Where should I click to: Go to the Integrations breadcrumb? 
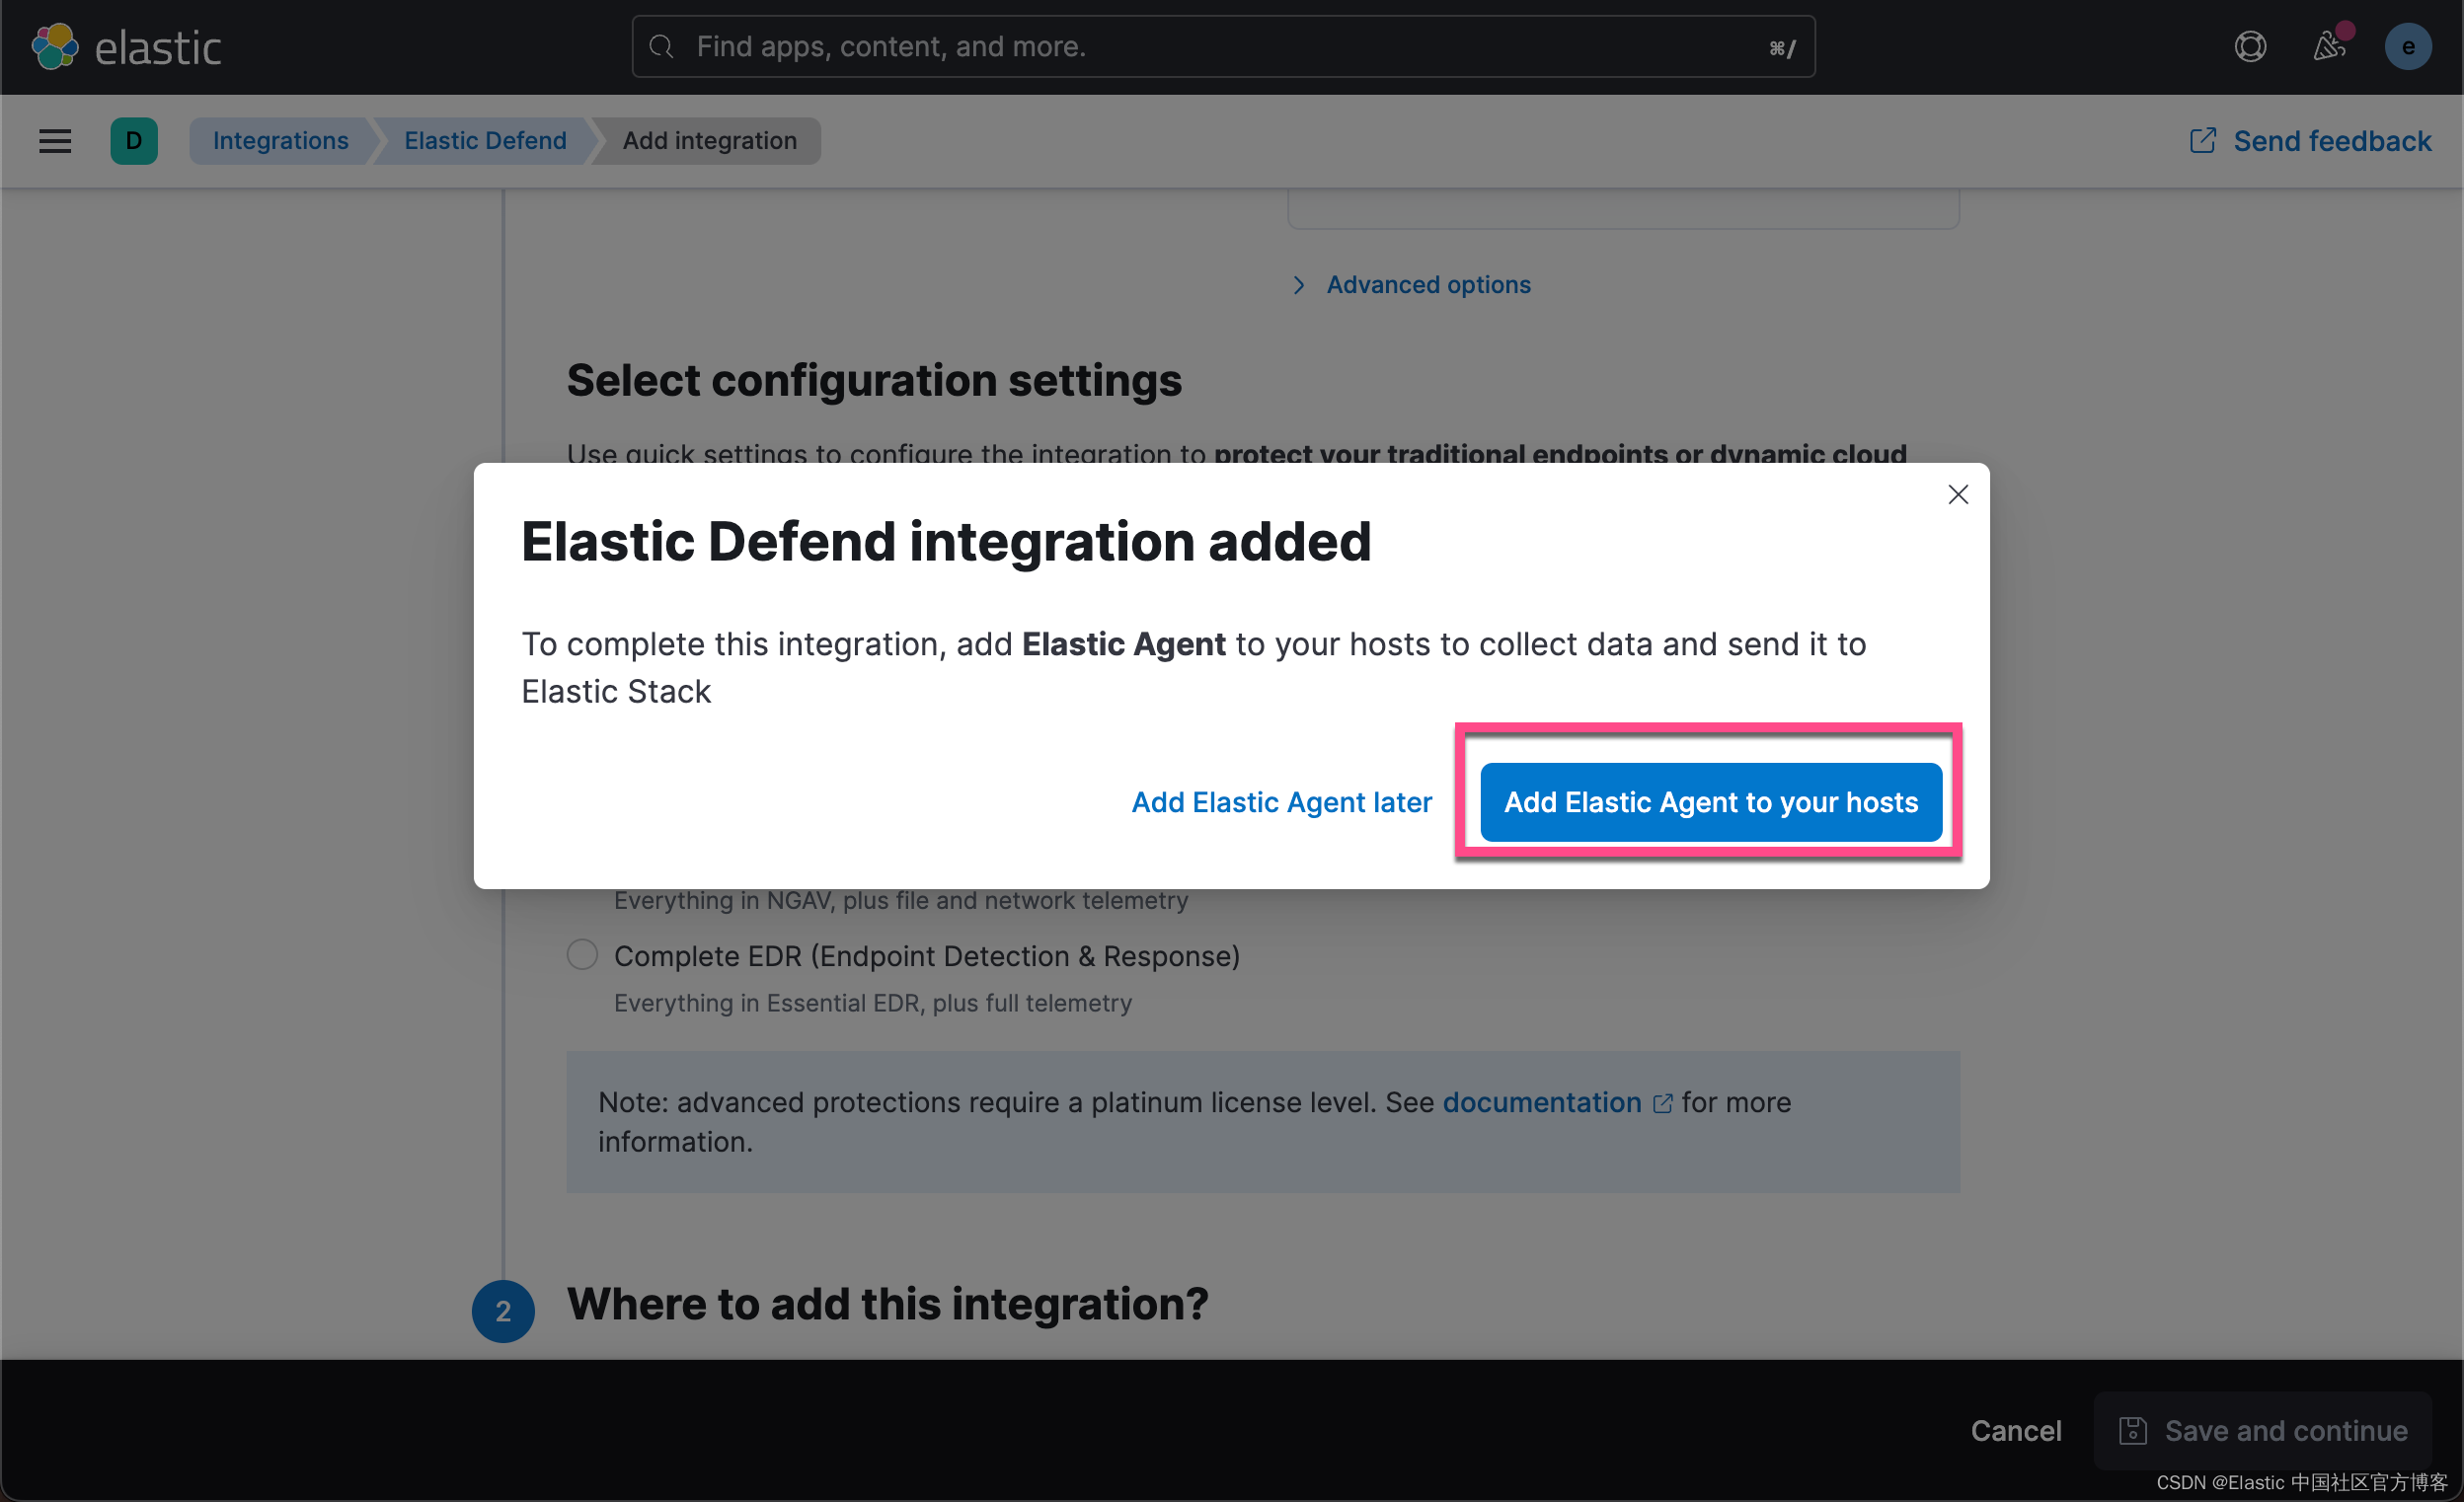coord(281,141)
